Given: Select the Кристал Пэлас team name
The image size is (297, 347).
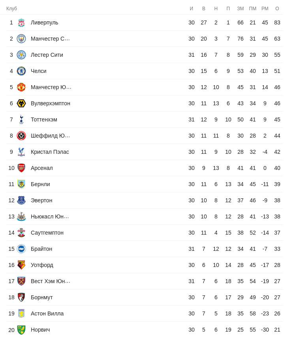Looking at the screenshot, I should (50, 152).
